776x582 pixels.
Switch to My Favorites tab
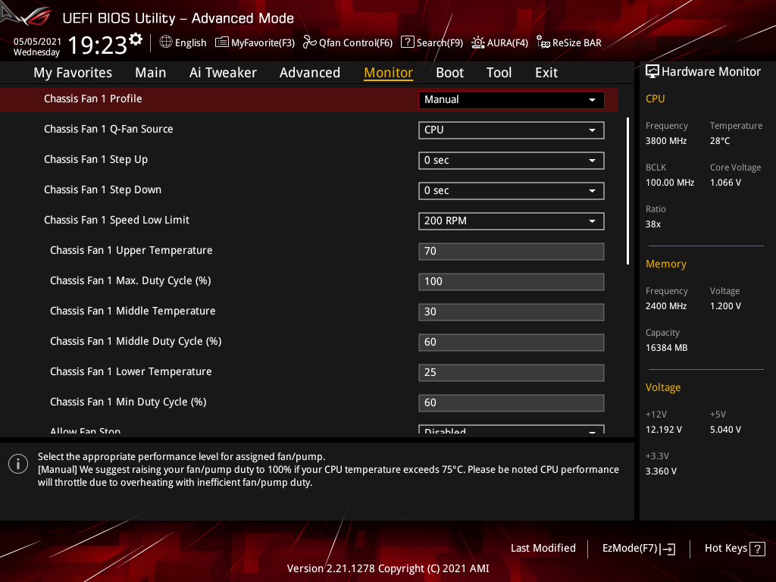tap(73, 73)
